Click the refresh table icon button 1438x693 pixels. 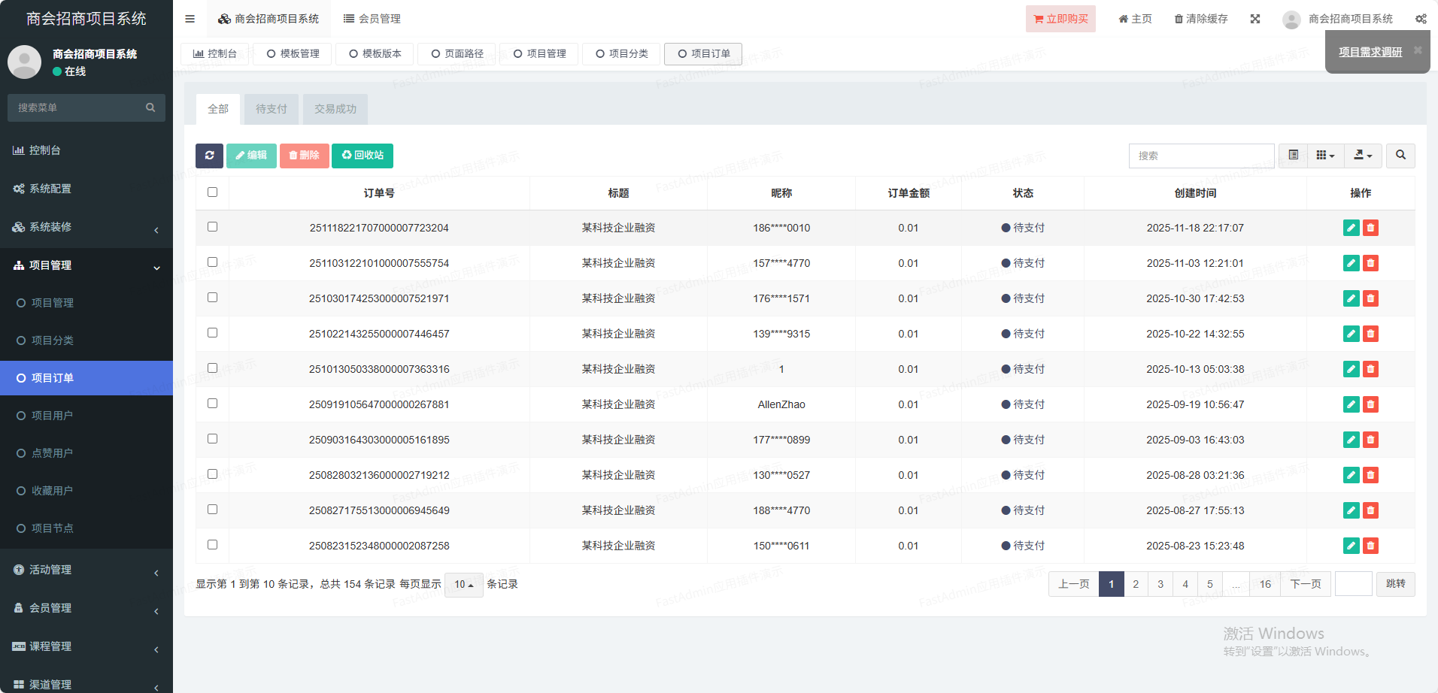pos(209,156)
